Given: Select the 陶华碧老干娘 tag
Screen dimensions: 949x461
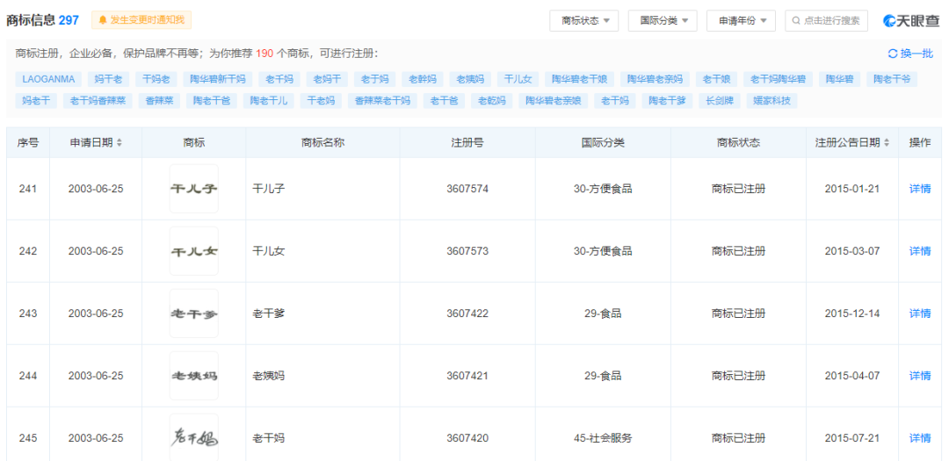Looking at the screenshot, I should (580, 79).
